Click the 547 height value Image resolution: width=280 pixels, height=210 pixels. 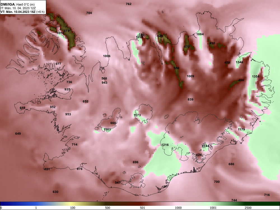tap(118, 183)
